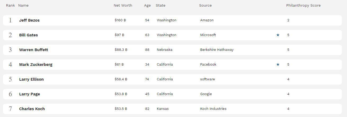The image size is (347, 117).
Task: Sort by the Name column header
Action: [x=23, y=5]
